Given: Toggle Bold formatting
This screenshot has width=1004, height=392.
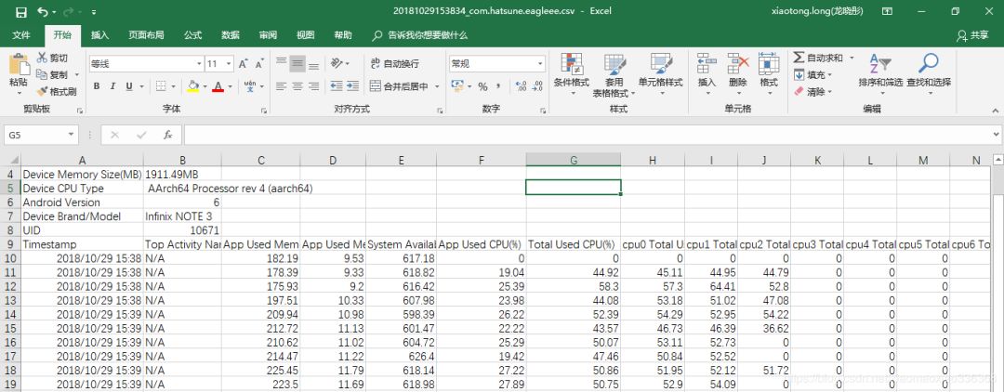Looking at the screenshot, I should [97, 86].
